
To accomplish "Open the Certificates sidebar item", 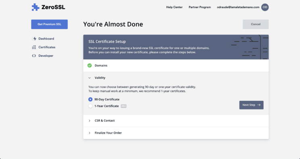I will pos(44,47).
